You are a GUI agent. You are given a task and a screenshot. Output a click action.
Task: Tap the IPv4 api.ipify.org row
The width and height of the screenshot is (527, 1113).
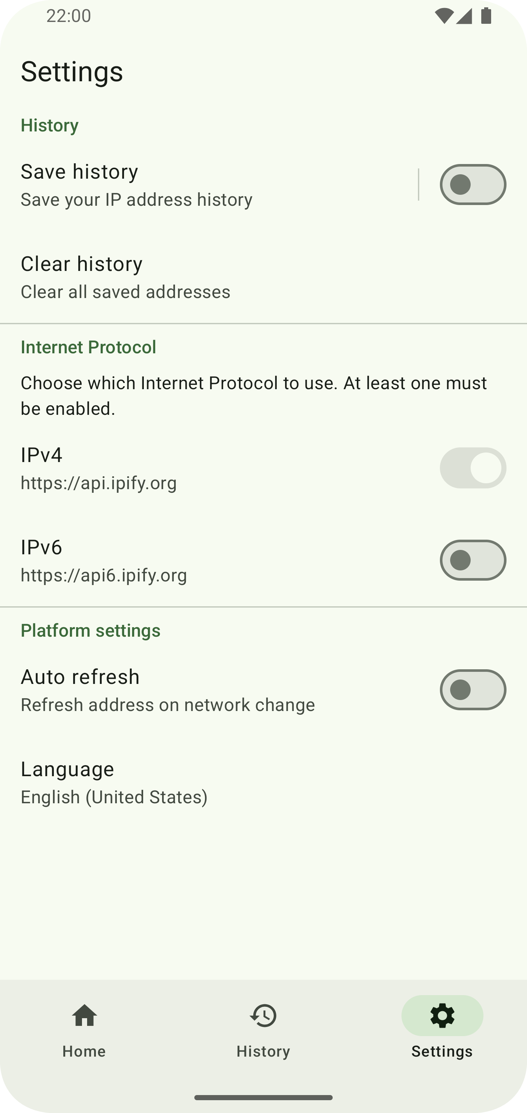(x=98, y=468)
